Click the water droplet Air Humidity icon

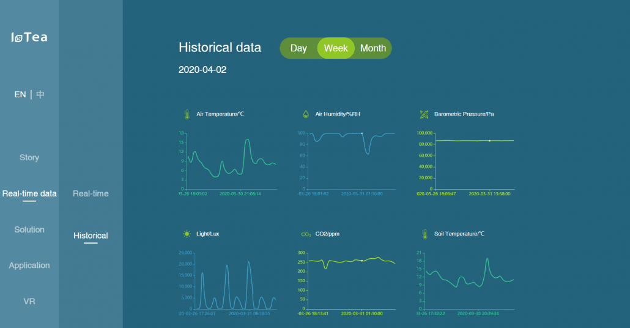click(x=305, y=114)
